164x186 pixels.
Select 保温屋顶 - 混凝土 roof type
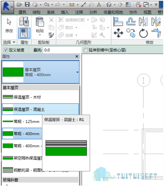click(40, 109)
